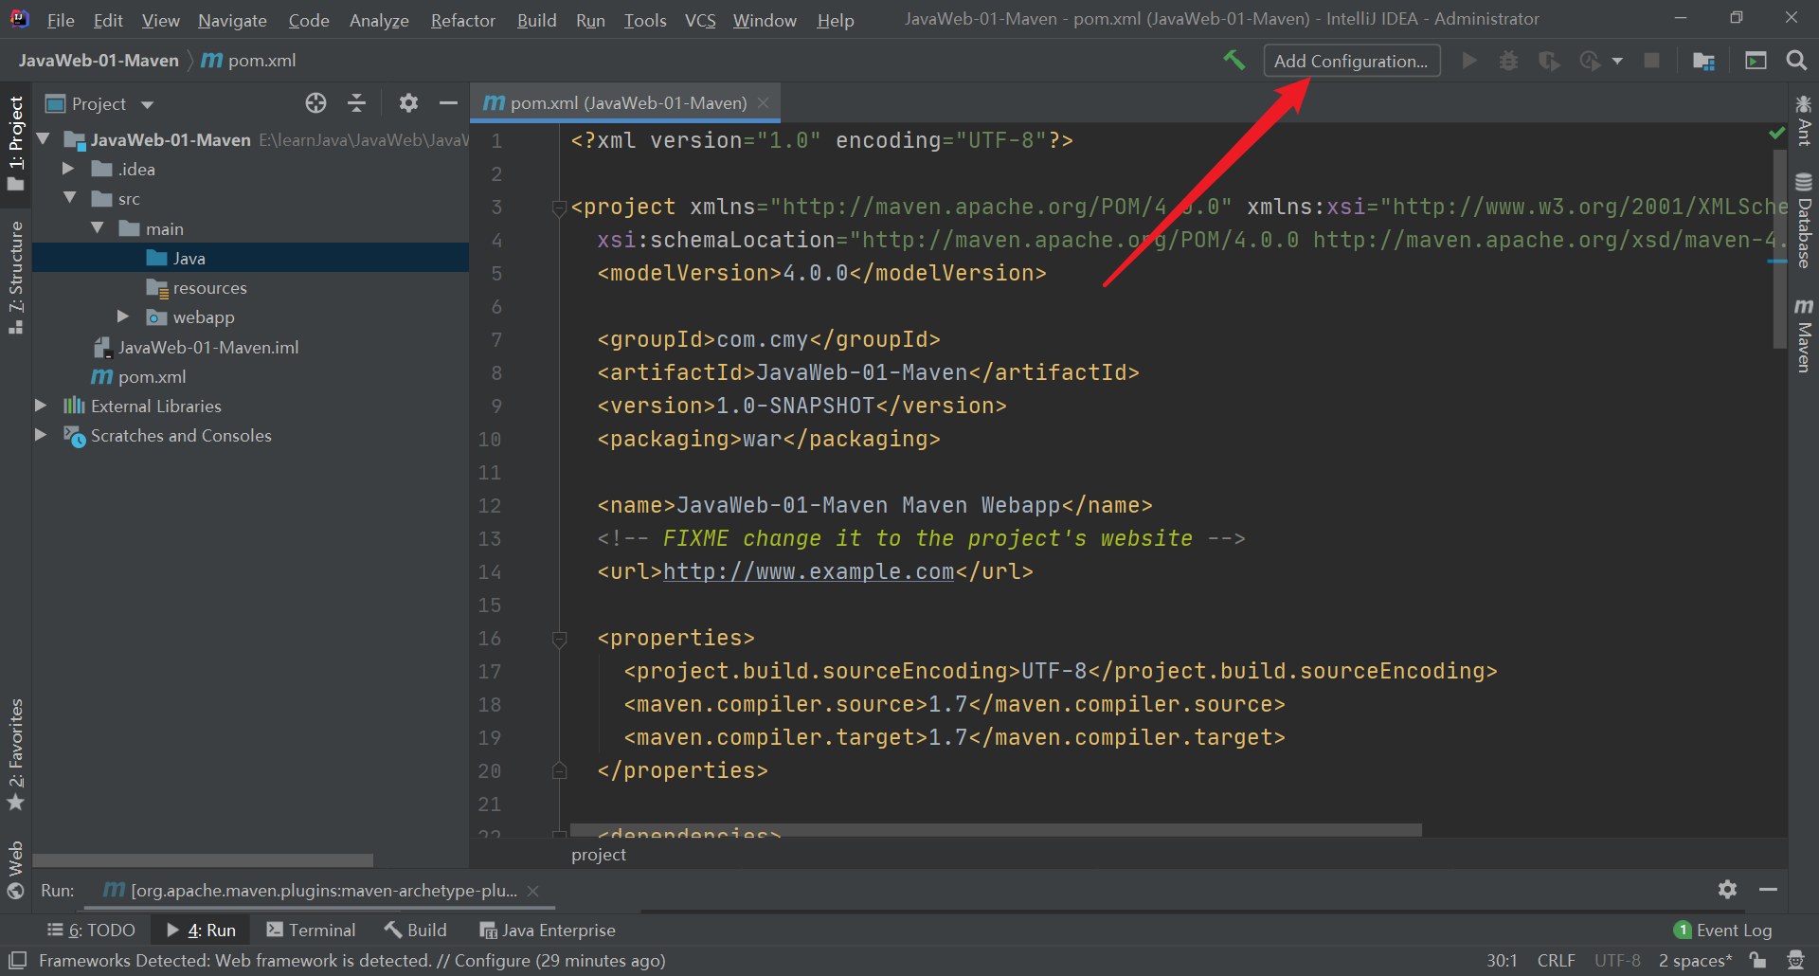Click the 30:1 line column indicator
This screenshot has width=1819, height=976.
[x=1501, y=960]
